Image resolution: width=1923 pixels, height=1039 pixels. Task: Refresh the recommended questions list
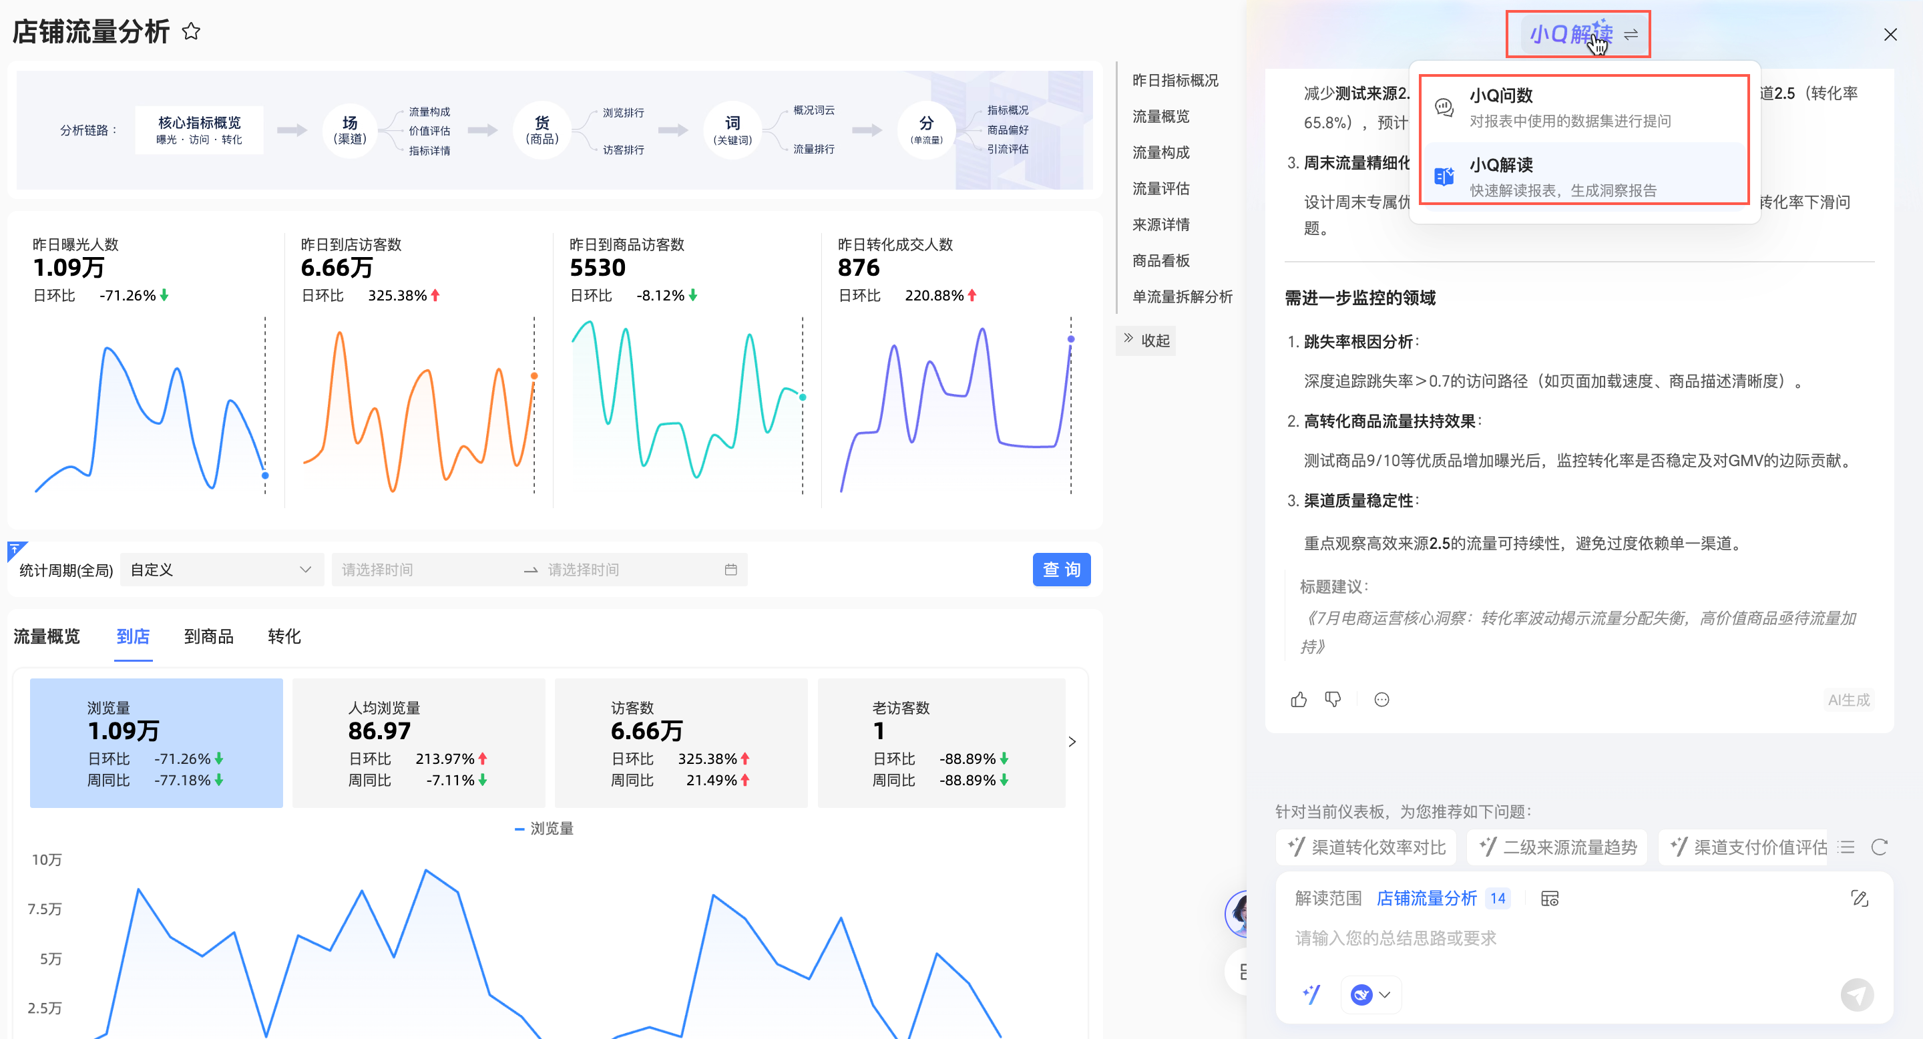1879,847
